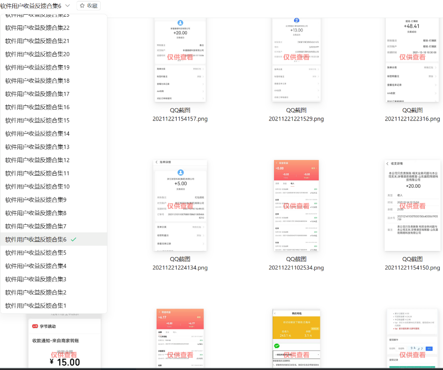This screenshot has height=370, width=443.
Task: Click the star favorite icon
Action: point(82,6)
